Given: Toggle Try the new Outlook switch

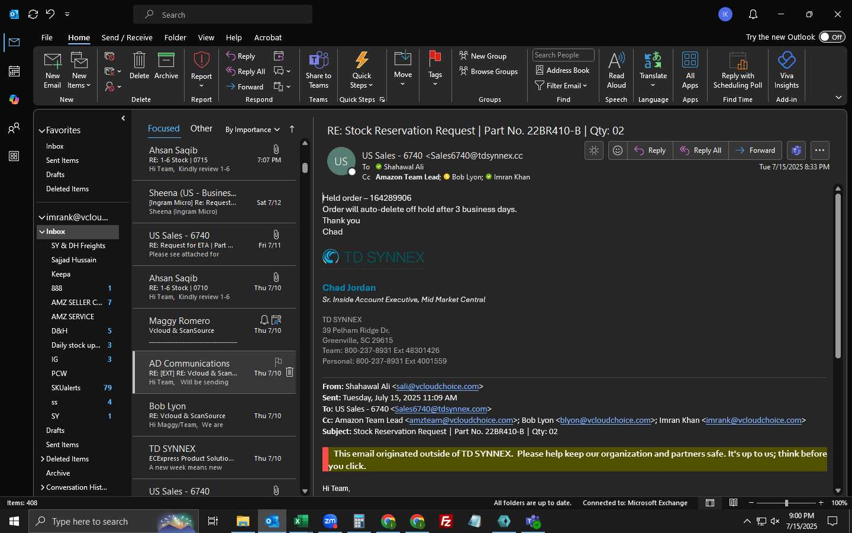Looking at the screenshot, I should (x=832, y=37).
